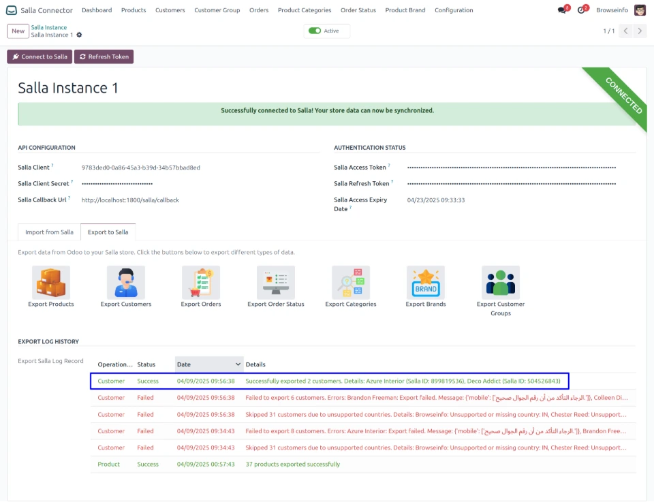Toggle the Active switch off
This screenshot has height=502, width=654.
[x=315, y=31]
